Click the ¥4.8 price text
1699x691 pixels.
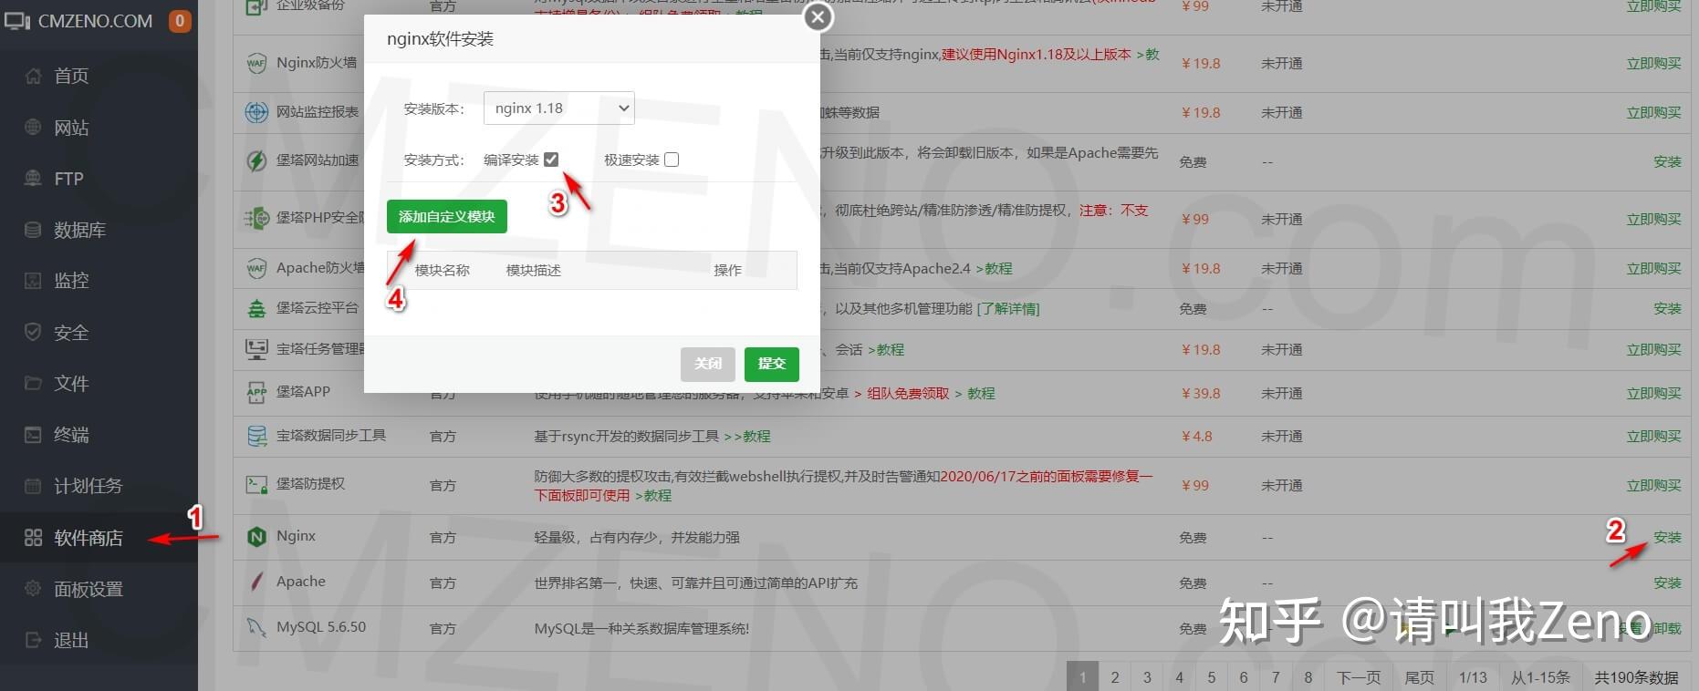tap(1196, 436)
